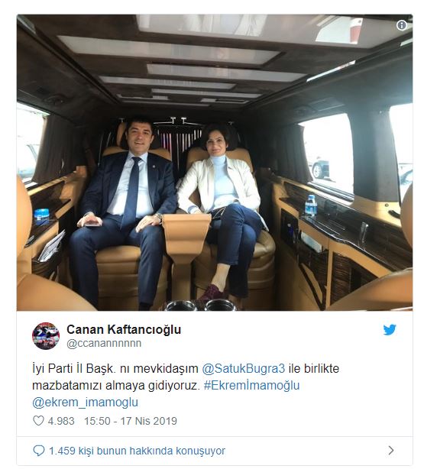
Task: Open Canan Kaftancıoğlu's profile avatar
Action: tap(46, 336)
